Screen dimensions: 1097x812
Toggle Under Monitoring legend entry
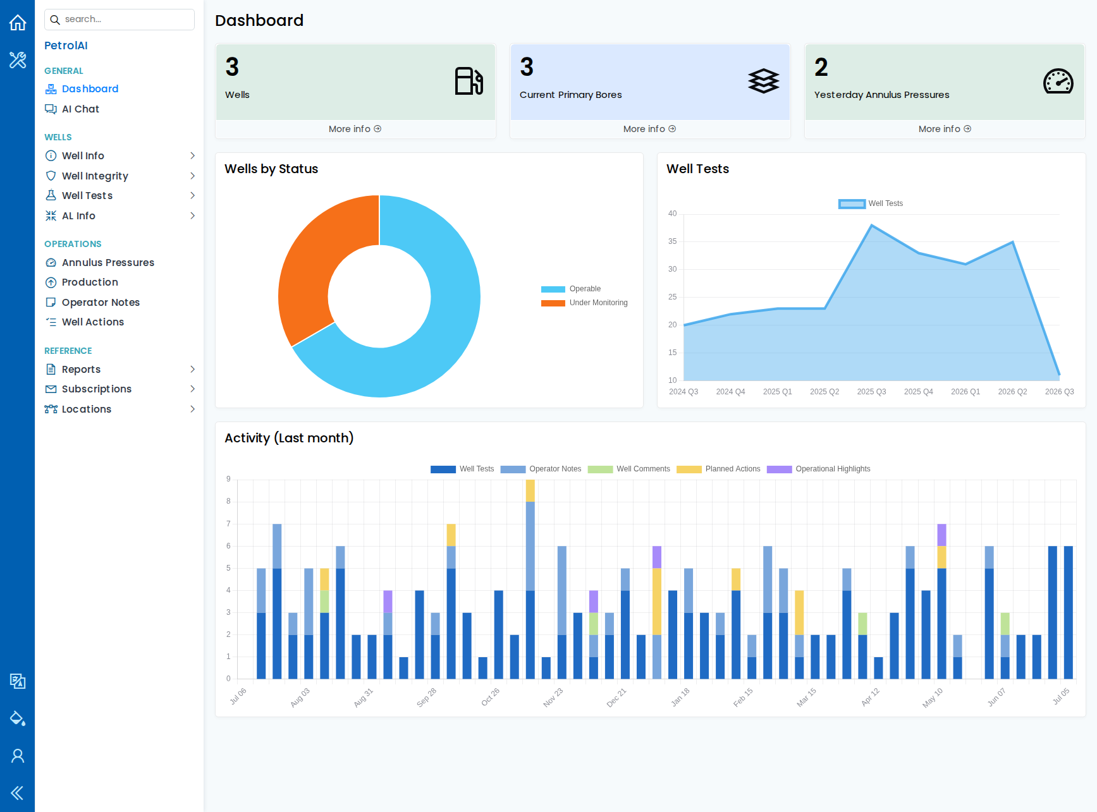[584, 303]
